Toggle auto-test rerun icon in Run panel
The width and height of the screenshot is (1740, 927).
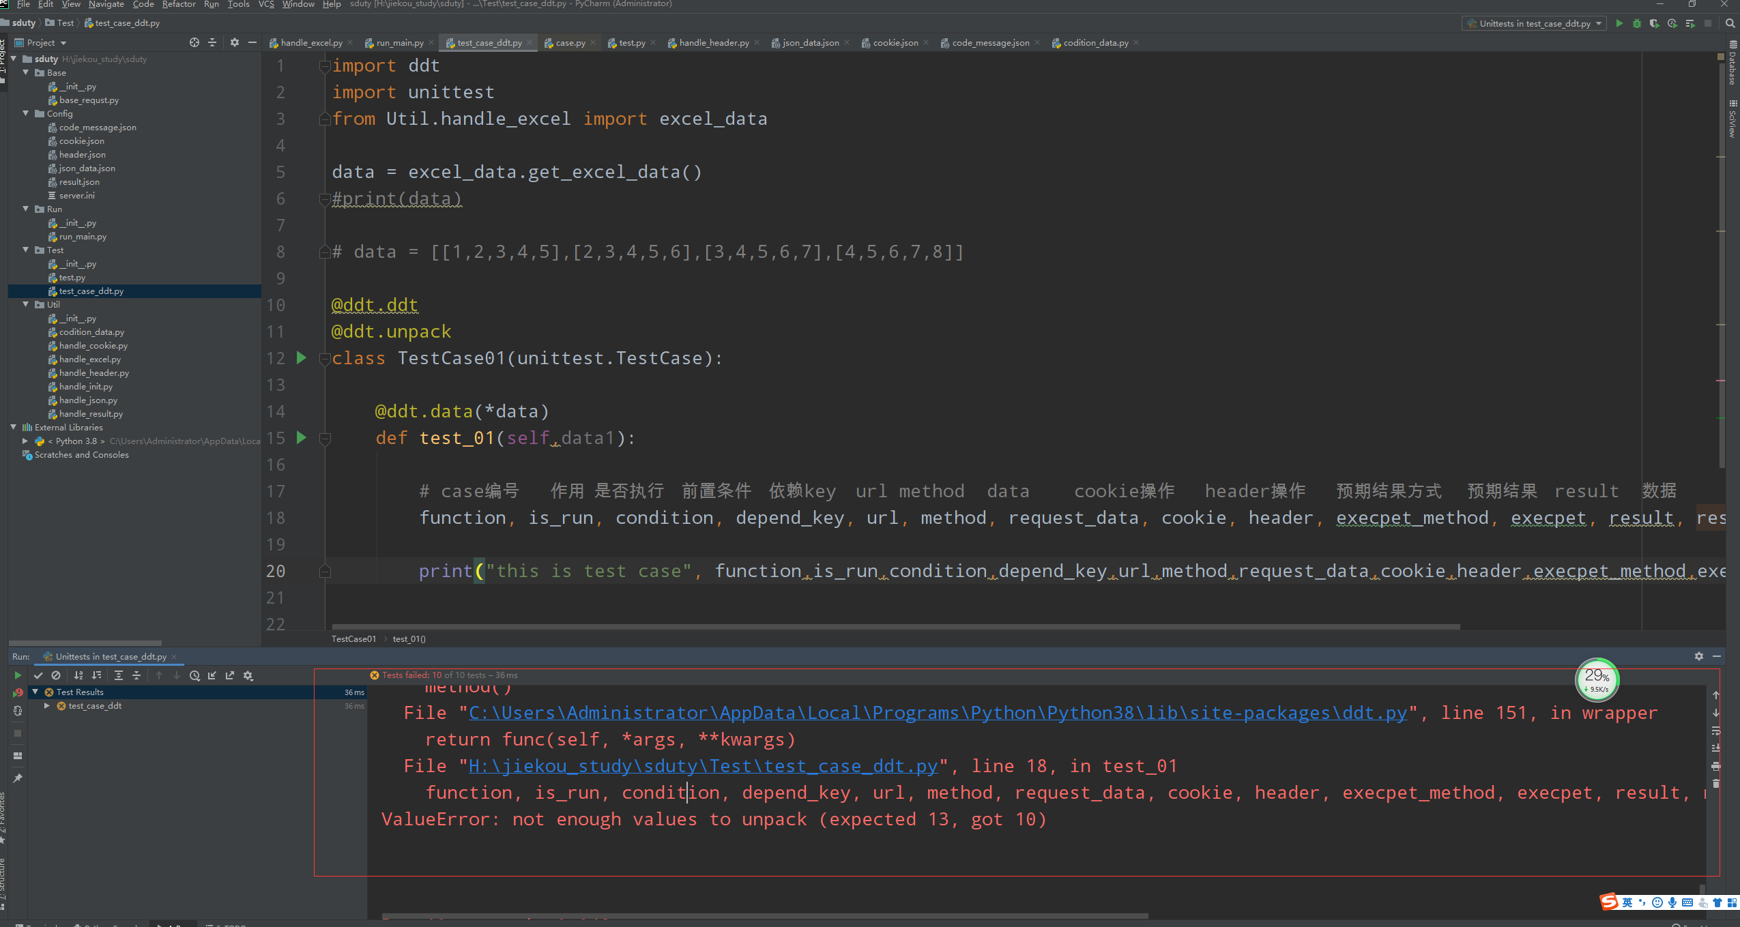18,711
